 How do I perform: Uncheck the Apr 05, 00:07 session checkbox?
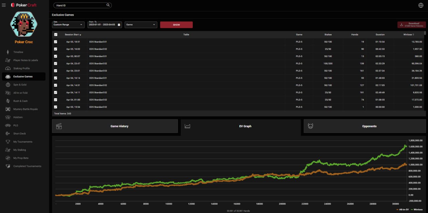pos(56,56)
